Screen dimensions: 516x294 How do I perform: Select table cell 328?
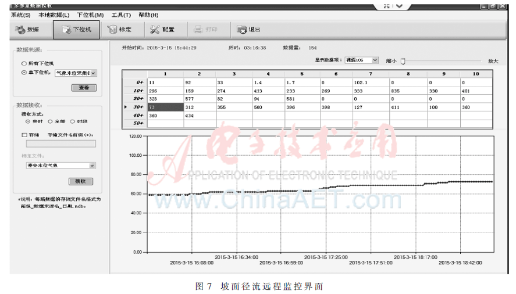tap(166, 99)
